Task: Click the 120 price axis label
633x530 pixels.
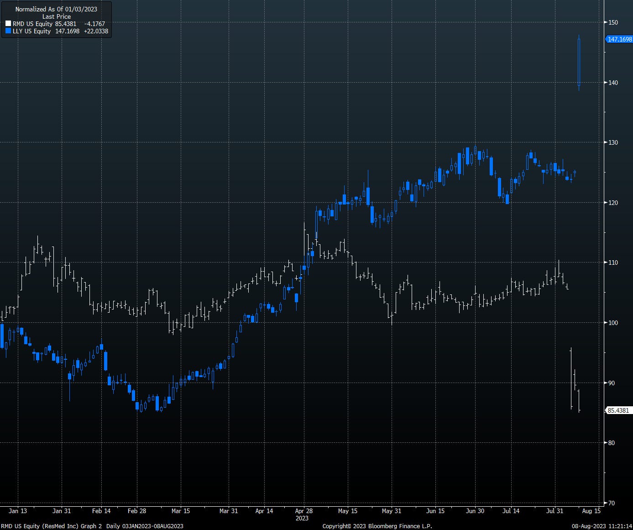Action: [612, 203]
